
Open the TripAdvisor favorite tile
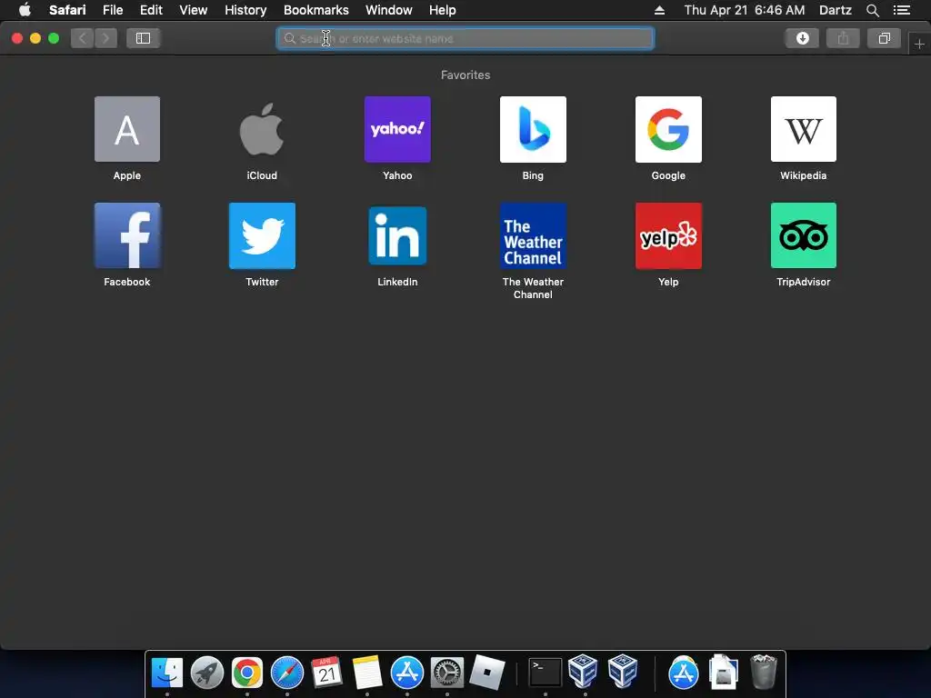804,235
